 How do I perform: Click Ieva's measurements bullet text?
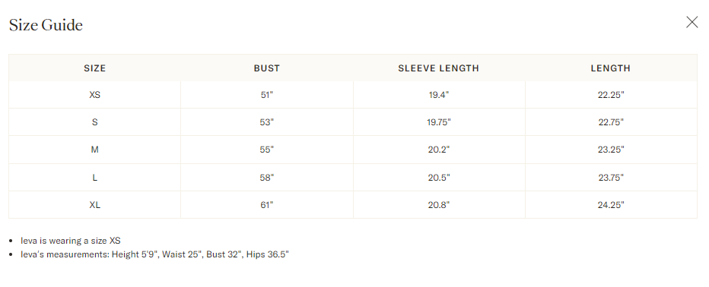tap(154, 254)
